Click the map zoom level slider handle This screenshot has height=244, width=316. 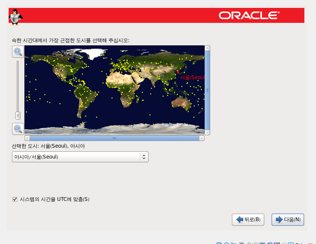(18, 115)
